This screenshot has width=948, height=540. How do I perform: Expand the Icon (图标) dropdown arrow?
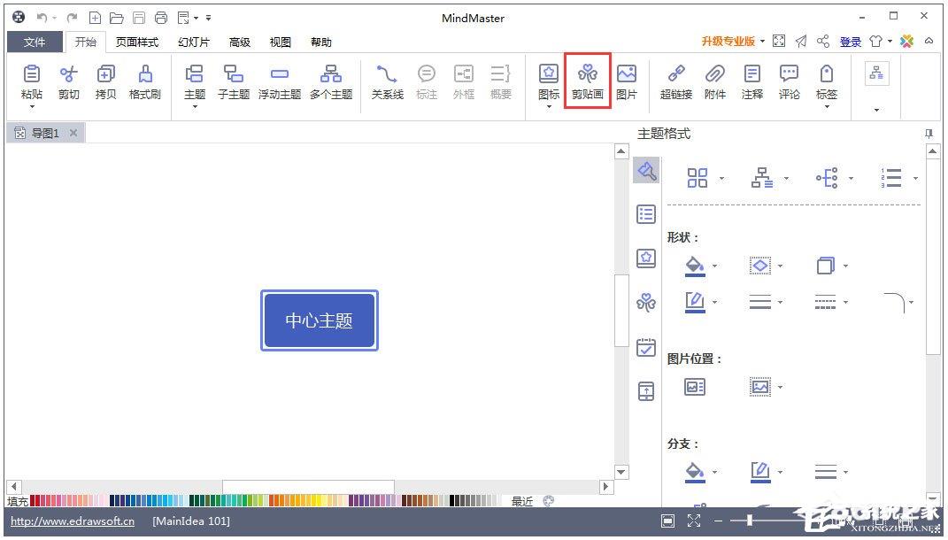549,107
